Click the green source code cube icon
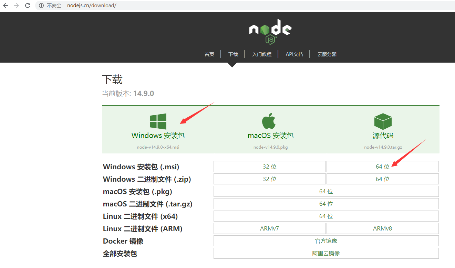The image size is (455, 268). click(x=383, y=121)
